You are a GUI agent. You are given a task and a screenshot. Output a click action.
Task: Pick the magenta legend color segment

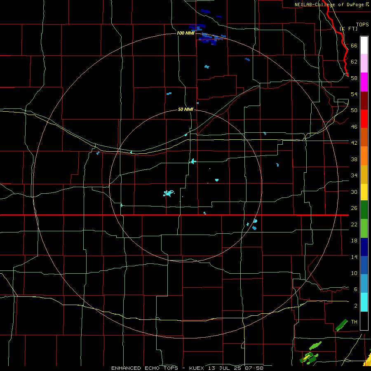[x=364, y=82]
